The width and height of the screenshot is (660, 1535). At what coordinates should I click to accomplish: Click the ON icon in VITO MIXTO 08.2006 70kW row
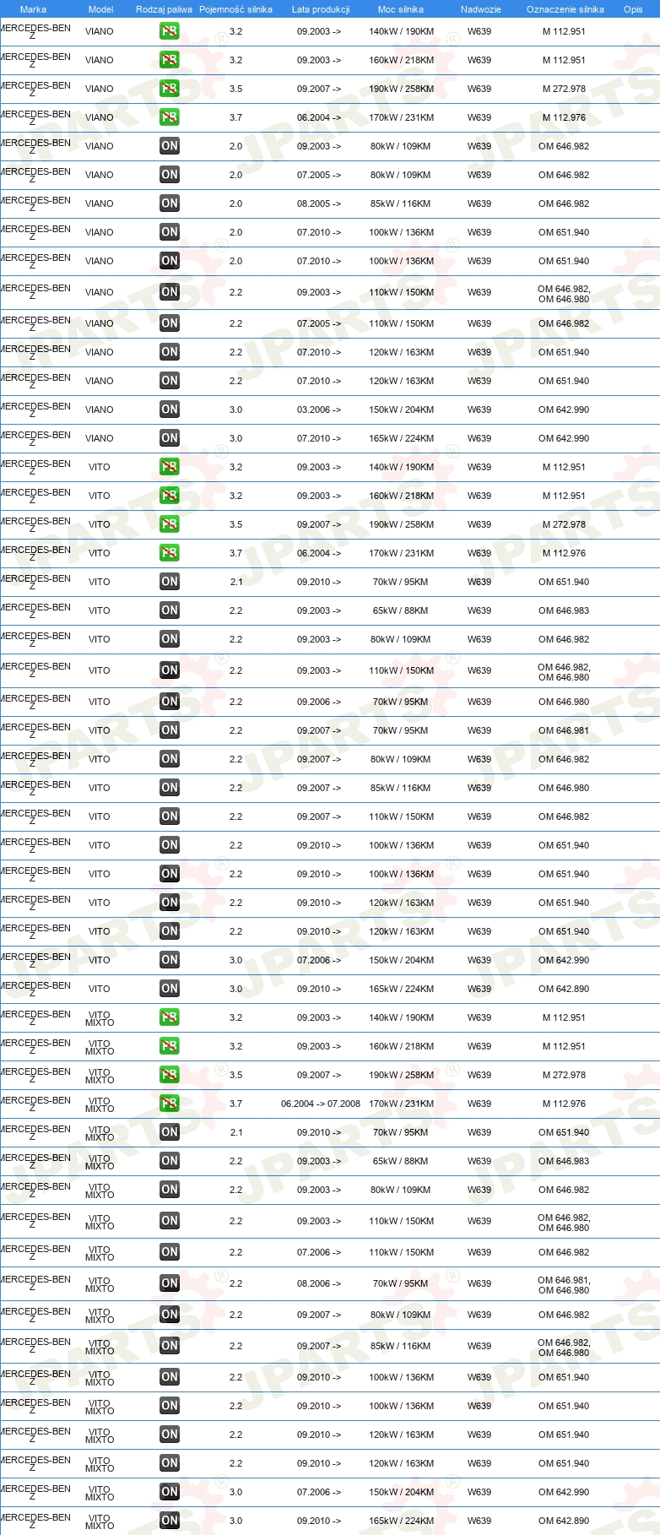point(170,1283)
